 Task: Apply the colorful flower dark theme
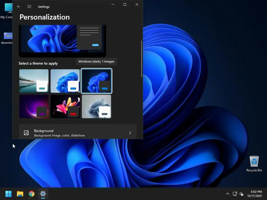coord(65,107)
